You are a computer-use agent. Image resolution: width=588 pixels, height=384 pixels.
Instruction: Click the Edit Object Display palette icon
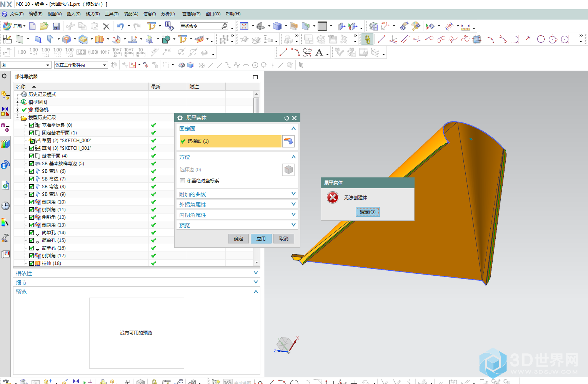415,26
